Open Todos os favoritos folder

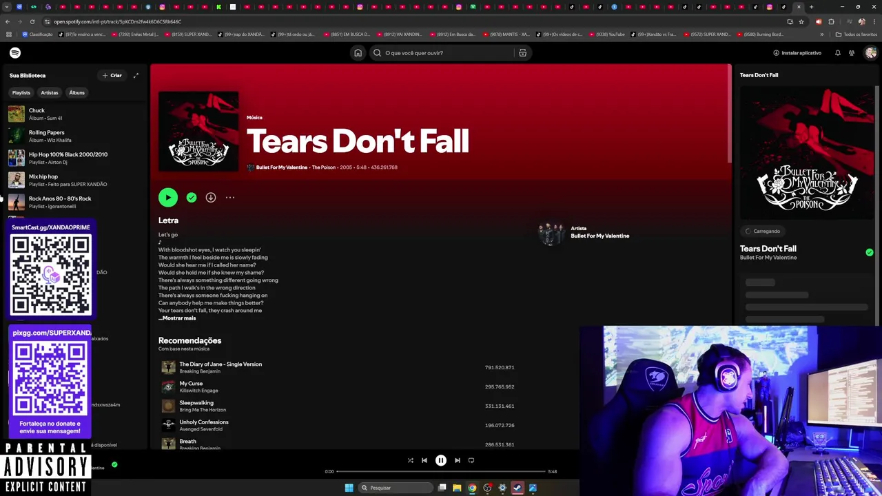[857, 34]
